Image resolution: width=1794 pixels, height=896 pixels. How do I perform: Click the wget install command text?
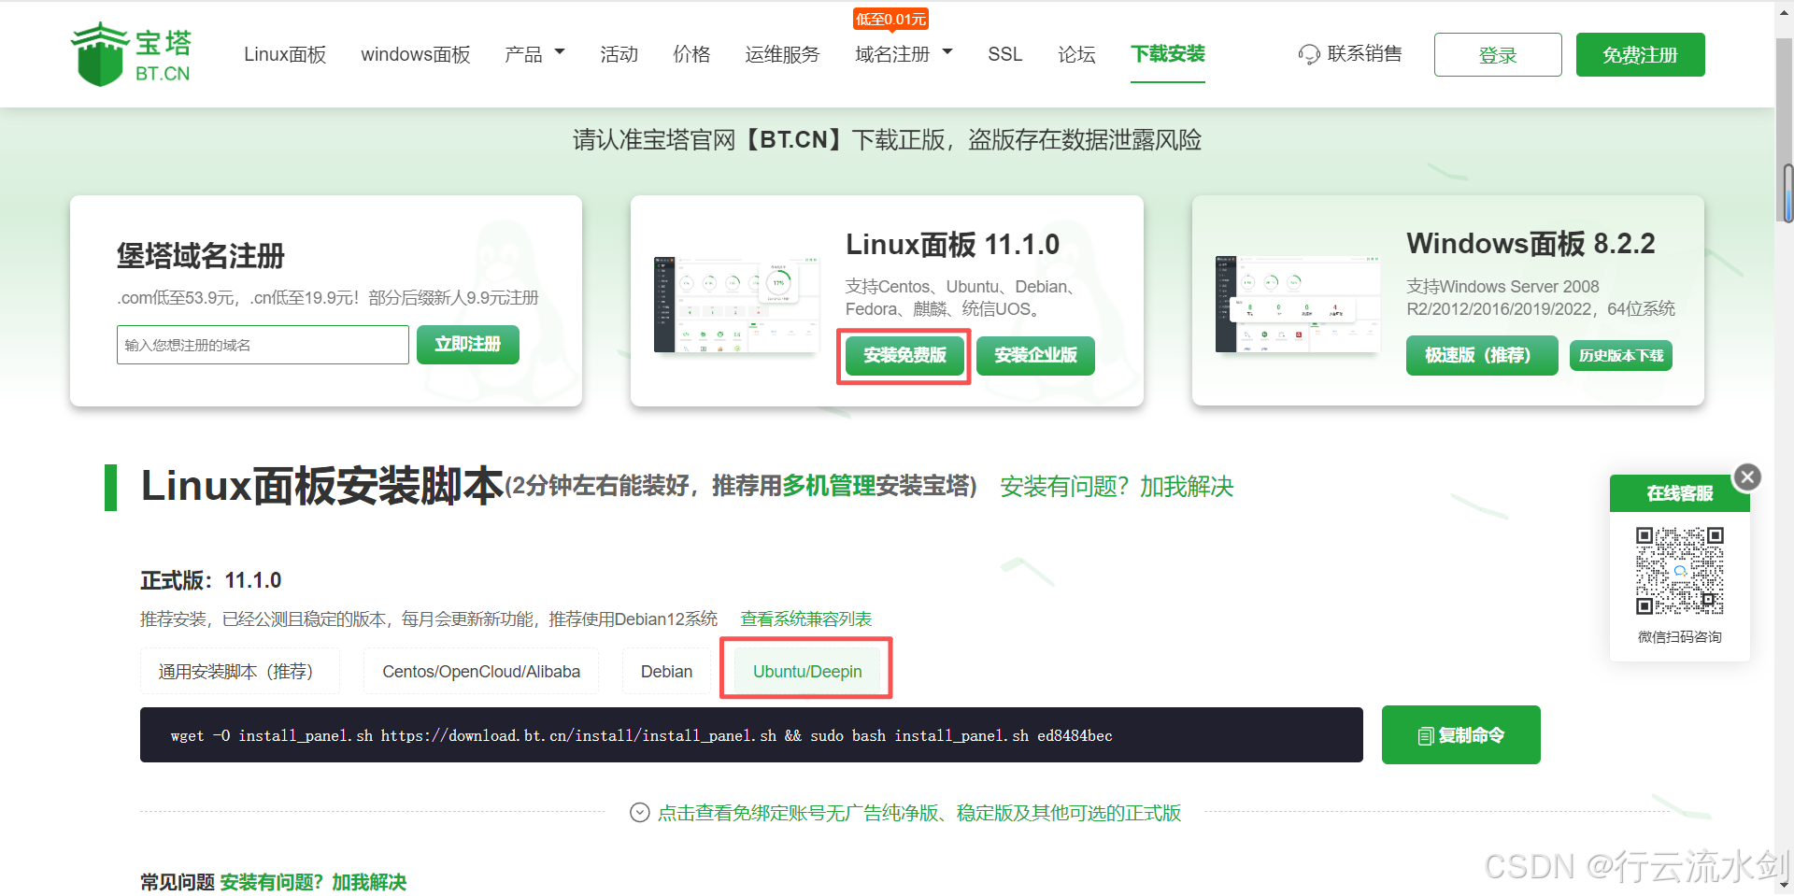pyautogui.click(x=641, y=736)
